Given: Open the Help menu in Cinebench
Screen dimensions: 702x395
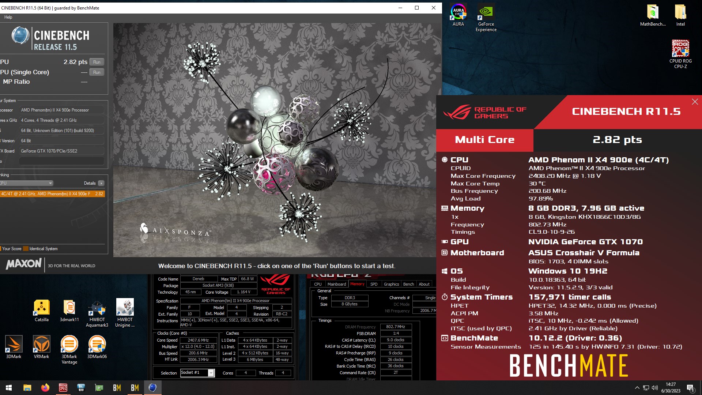Looking at the screenshot, I should pos(8,17).
